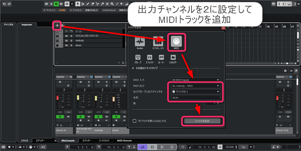
Task: Toggle global Solo S in top toolbar
Action: [x=51, y=4]
